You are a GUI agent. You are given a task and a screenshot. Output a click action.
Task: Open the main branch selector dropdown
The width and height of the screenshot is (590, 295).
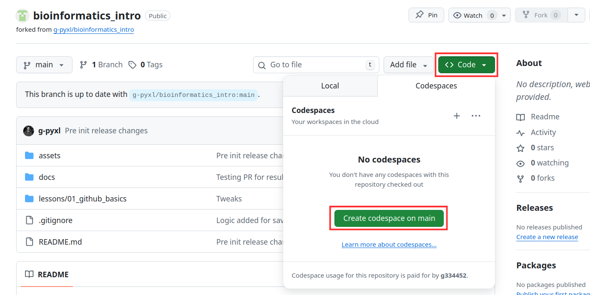click(44, 65)
